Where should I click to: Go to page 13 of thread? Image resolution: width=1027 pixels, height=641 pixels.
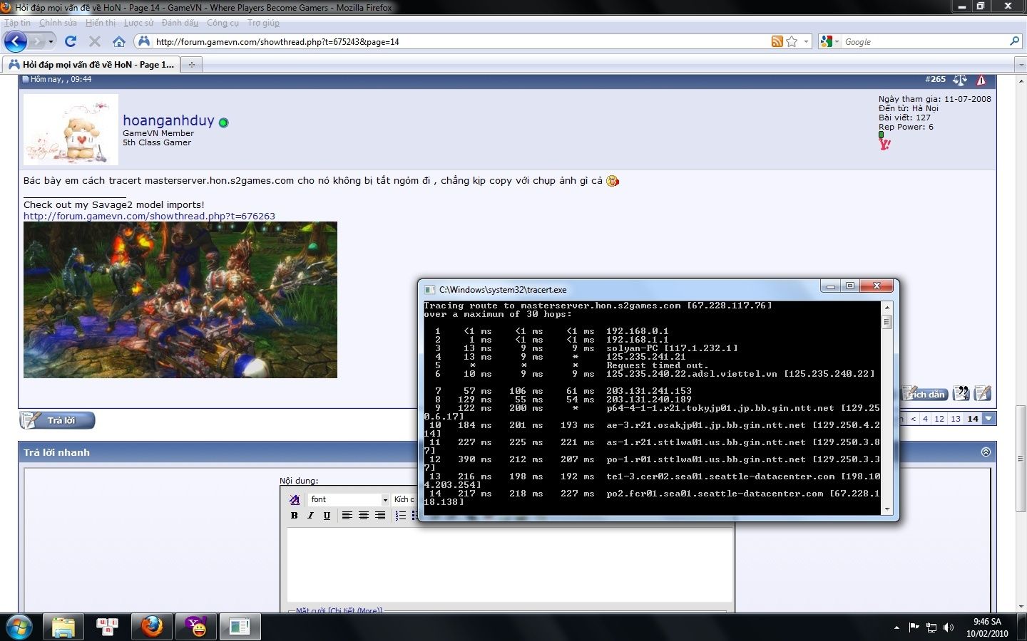[x=956, y=419]
